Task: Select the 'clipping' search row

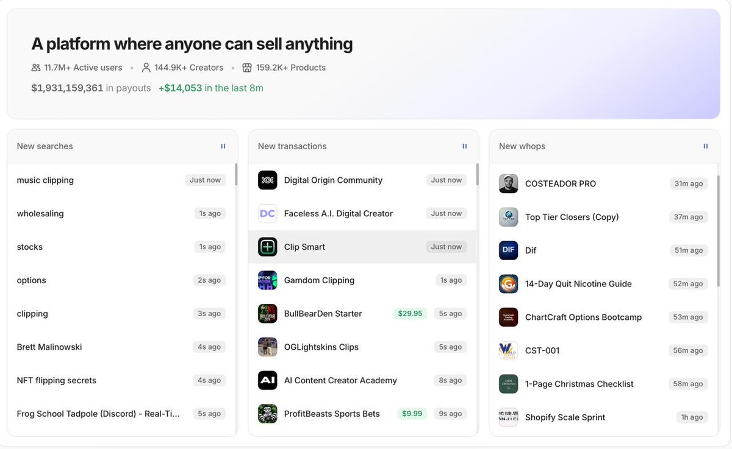Action: pyautogui.click(x=121, y=314)
